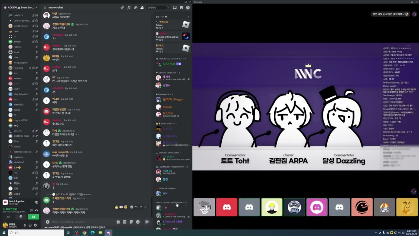Viewport: 419px width, 236px height.
Task: Click the A Dance of Fire and Ice activity card
Action: (x=173, y=36)
